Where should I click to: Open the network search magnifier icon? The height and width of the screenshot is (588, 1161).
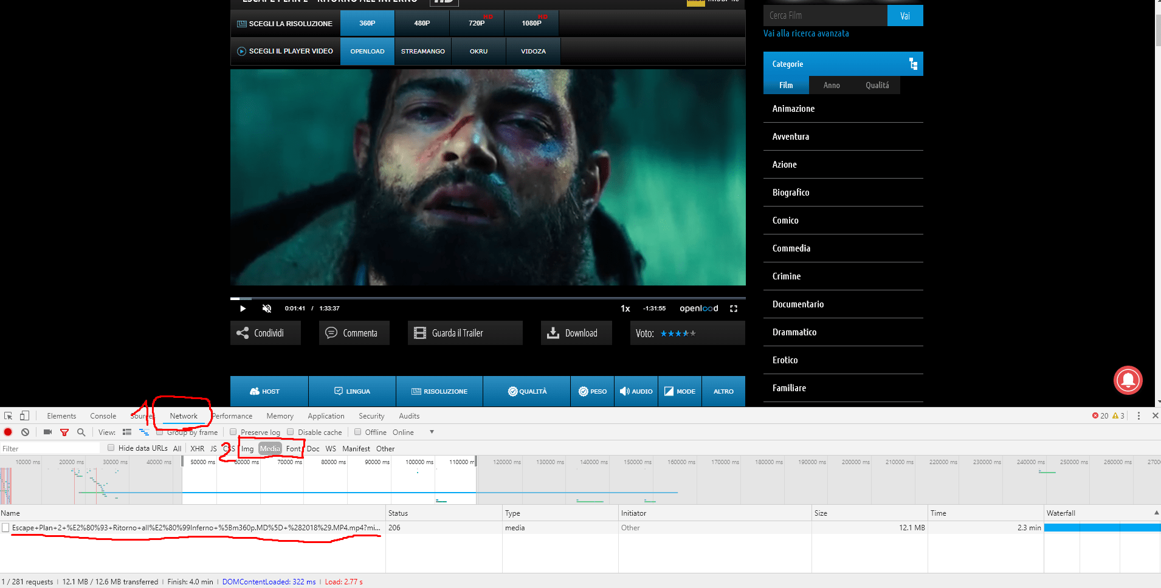pyautogui.click(x=81, y=432)
